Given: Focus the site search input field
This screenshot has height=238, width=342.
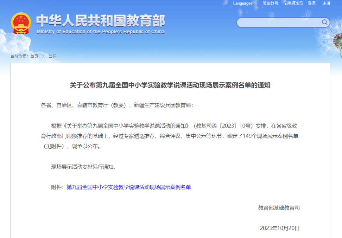Looking at the screenshot, I should click(279, 23).
